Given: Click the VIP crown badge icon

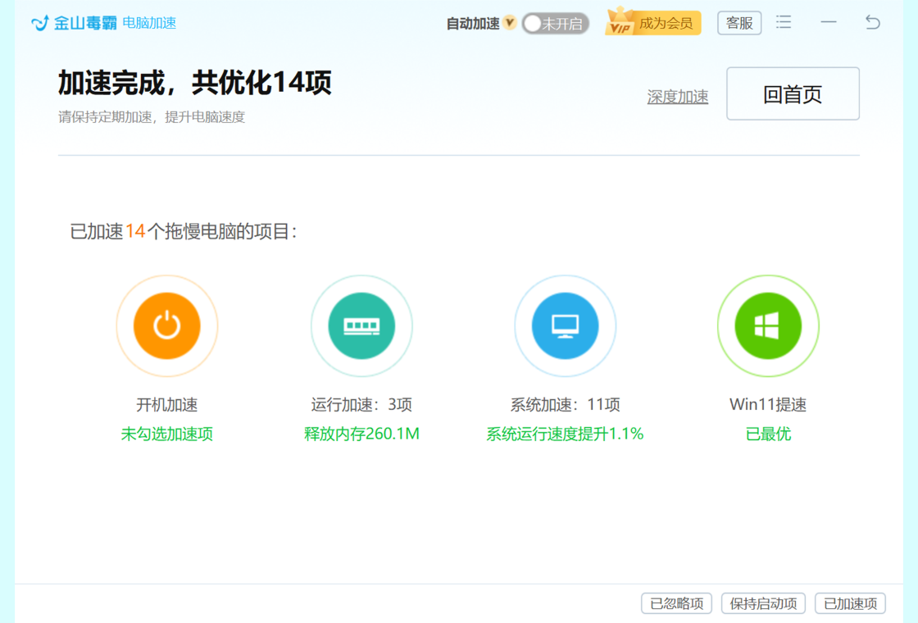Looking at the screenshot, I should click(x=620, y=23).
